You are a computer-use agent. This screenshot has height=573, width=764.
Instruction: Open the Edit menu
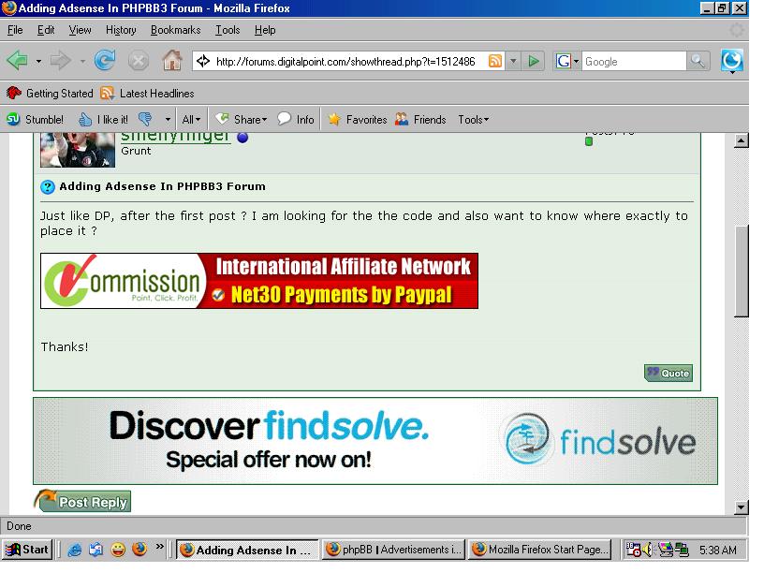[x=46, y=30]
